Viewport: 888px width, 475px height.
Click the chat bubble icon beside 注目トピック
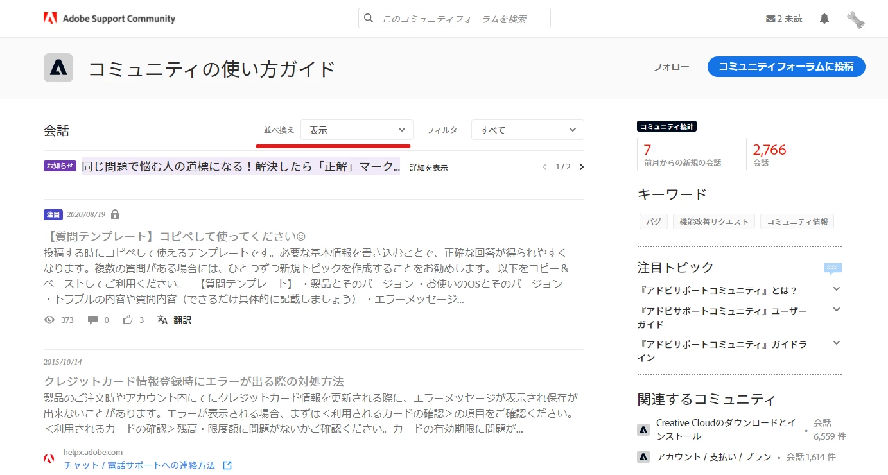click(833, 268)
